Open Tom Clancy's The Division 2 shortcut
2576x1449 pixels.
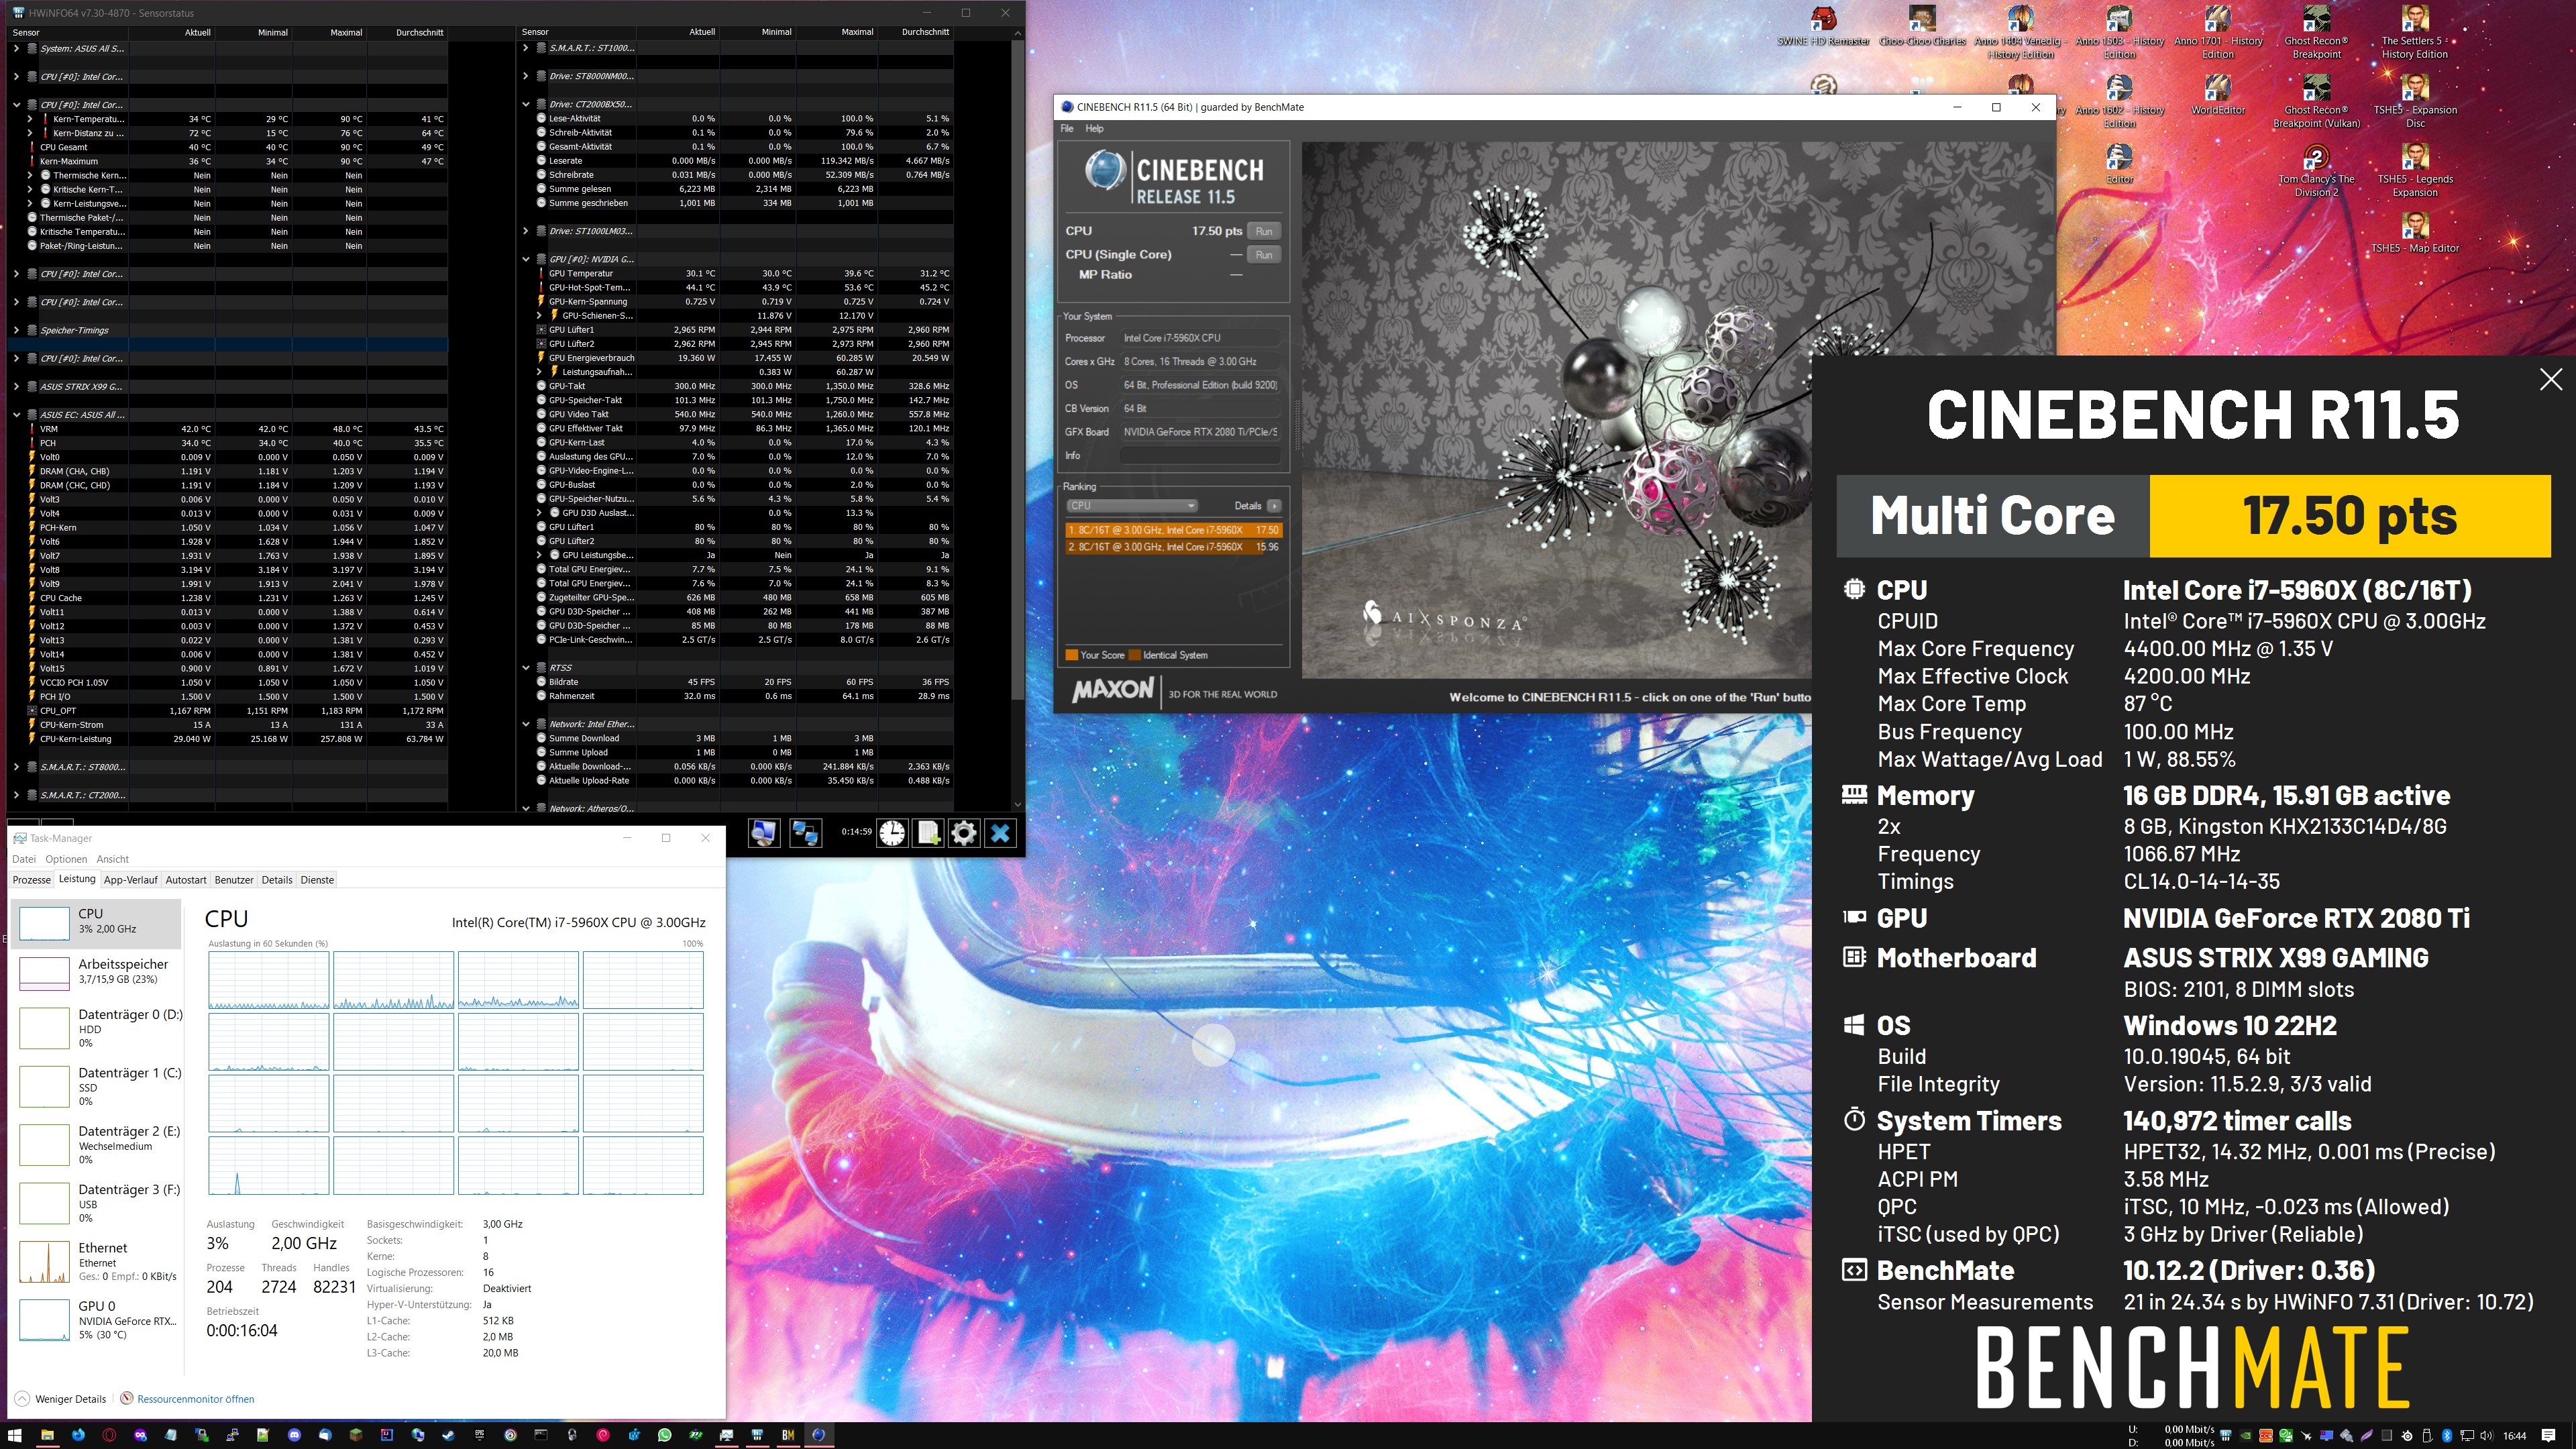tap(2316, 171)
